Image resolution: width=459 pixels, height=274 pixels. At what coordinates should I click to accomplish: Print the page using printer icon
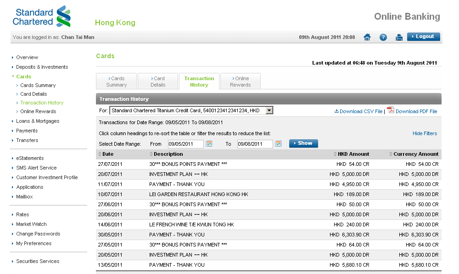399,38
